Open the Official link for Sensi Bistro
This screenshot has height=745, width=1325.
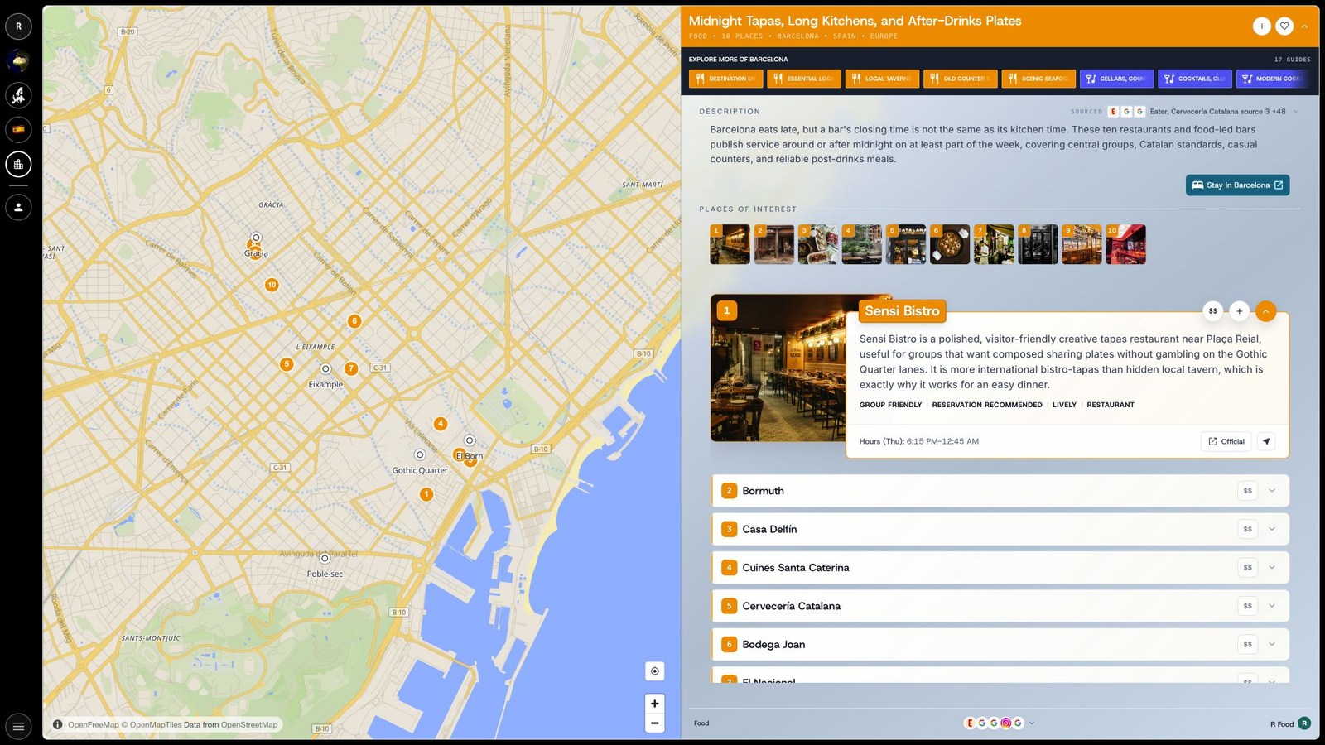coord(1226,441)
